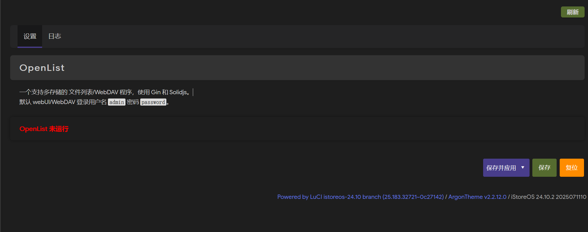This screenshot has height=232, width=588.
Task: Click the red OpenList 未运行 status text
Action: click(x=44, y=129)
